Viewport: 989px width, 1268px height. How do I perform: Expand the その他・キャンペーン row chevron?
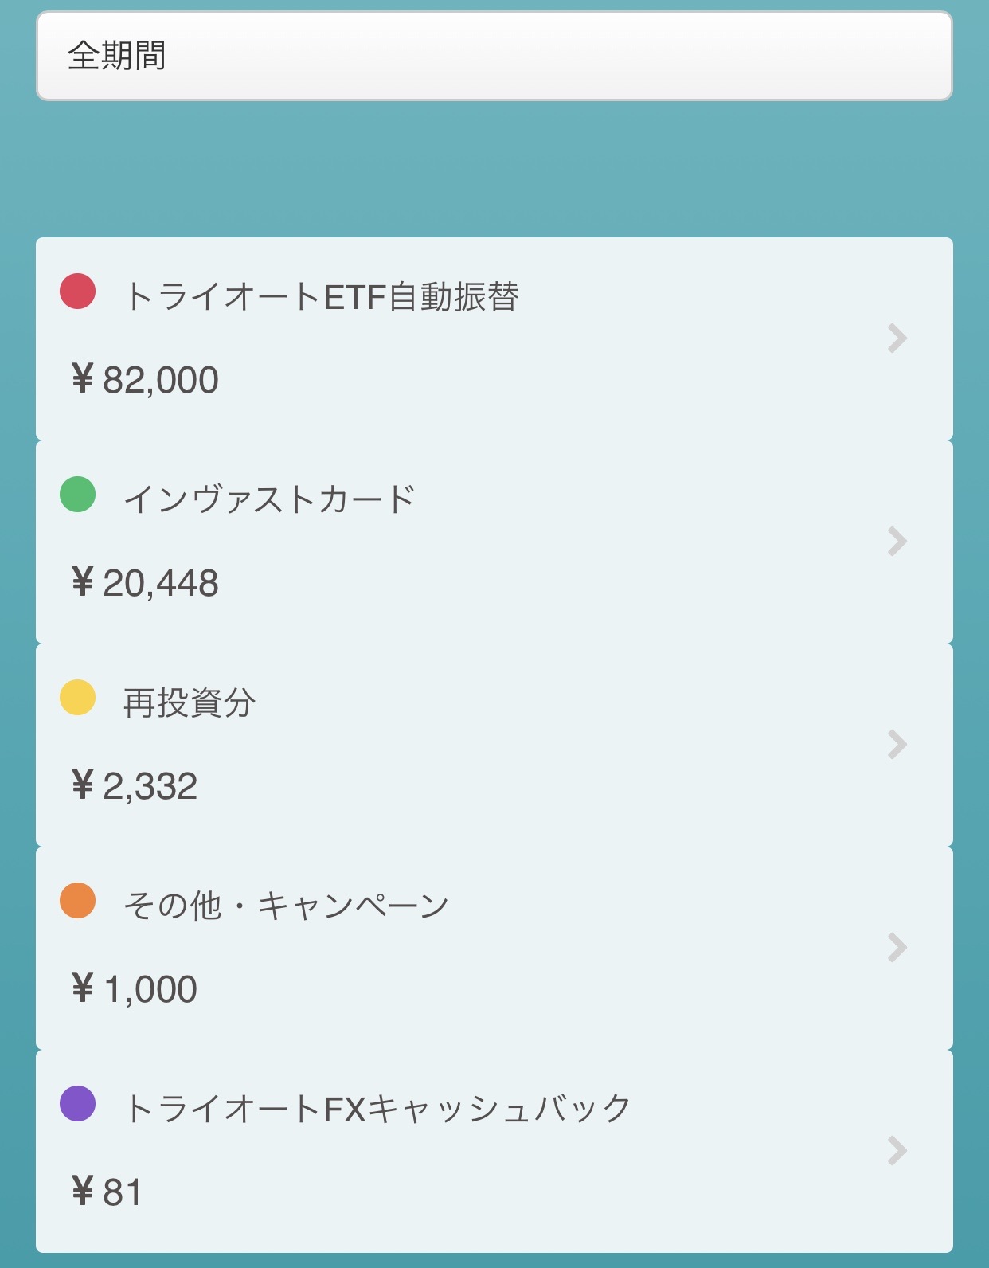click(897, 948)
